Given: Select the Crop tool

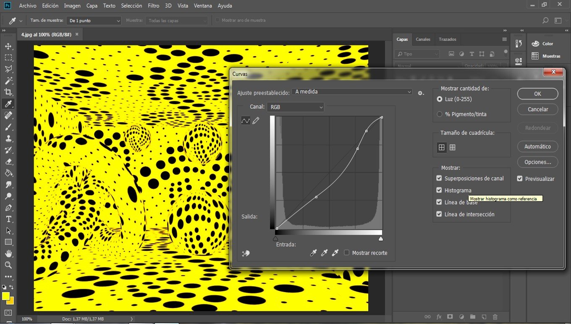Looking at the screenshot, I should 8,92.
